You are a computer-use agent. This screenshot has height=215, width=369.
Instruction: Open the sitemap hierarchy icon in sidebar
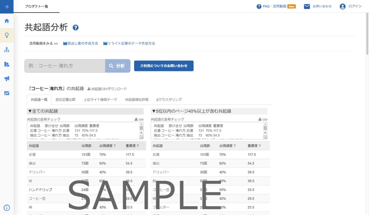[7, 50]
